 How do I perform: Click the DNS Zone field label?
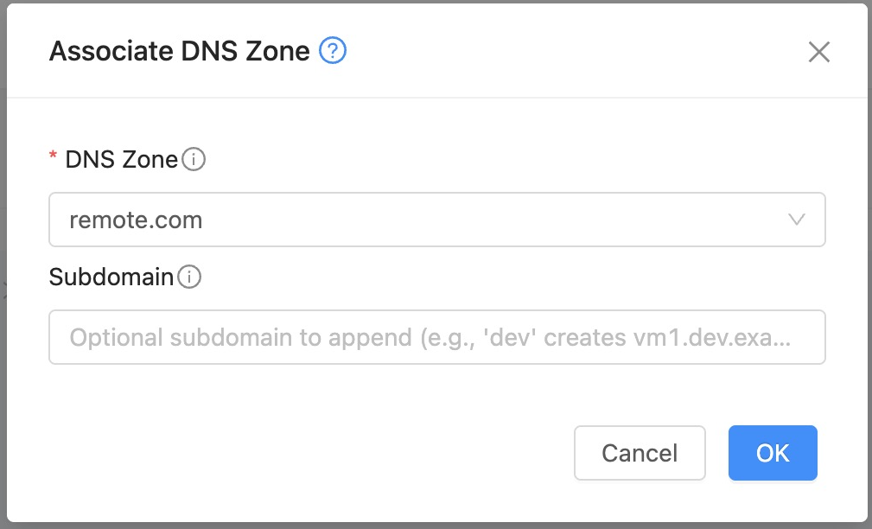point(121,160)
